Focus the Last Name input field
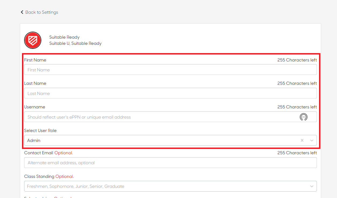Viewport: 337px width, 198px height. click(x=171, y=93)
